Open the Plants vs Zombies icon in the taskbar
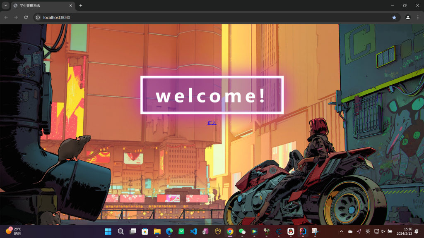This screenshot has width=424, height=238. pos(266,231)
